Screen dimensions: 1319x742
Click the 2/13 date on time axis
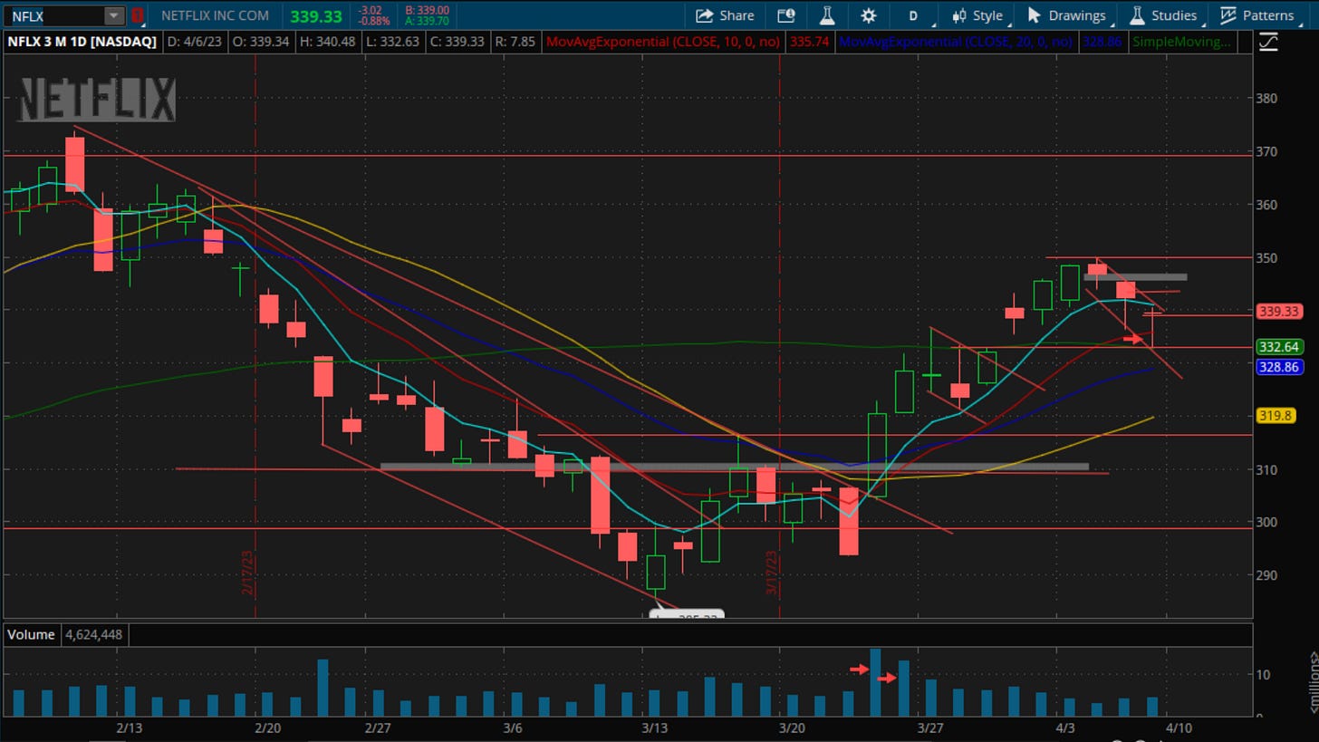click(129, 728)
